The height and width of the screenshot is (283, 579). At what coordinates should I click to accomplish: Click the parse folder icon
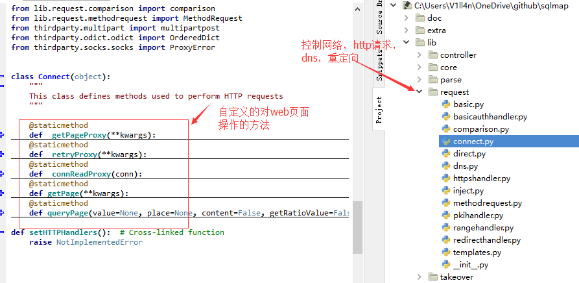[433, 80]
